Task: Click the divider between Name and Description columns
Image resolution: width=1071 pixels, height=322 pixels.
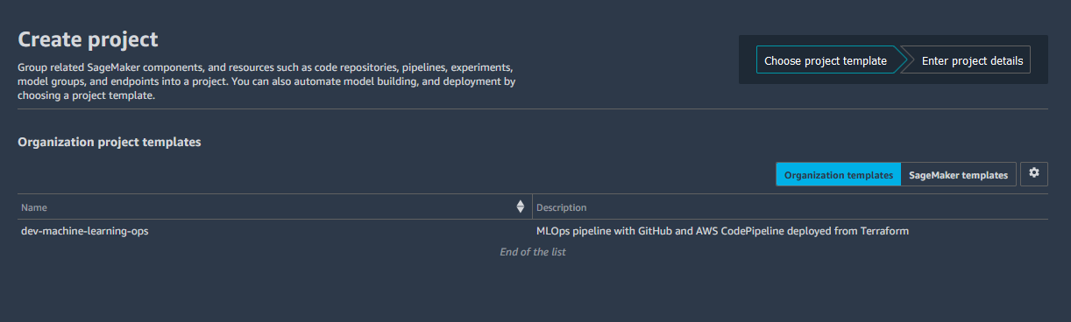Action: [x=532, y=207]
